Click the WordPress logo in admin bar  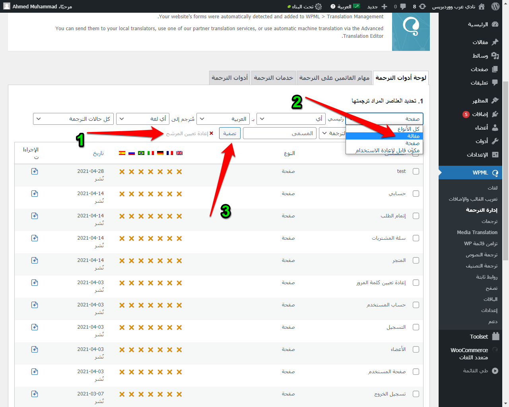(x=495, y=6)
